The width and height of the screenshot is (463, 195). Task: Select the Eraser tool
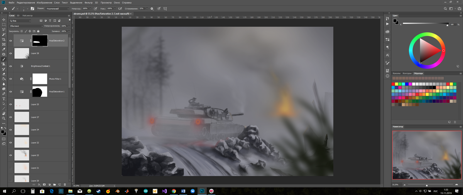coord(4,74)
